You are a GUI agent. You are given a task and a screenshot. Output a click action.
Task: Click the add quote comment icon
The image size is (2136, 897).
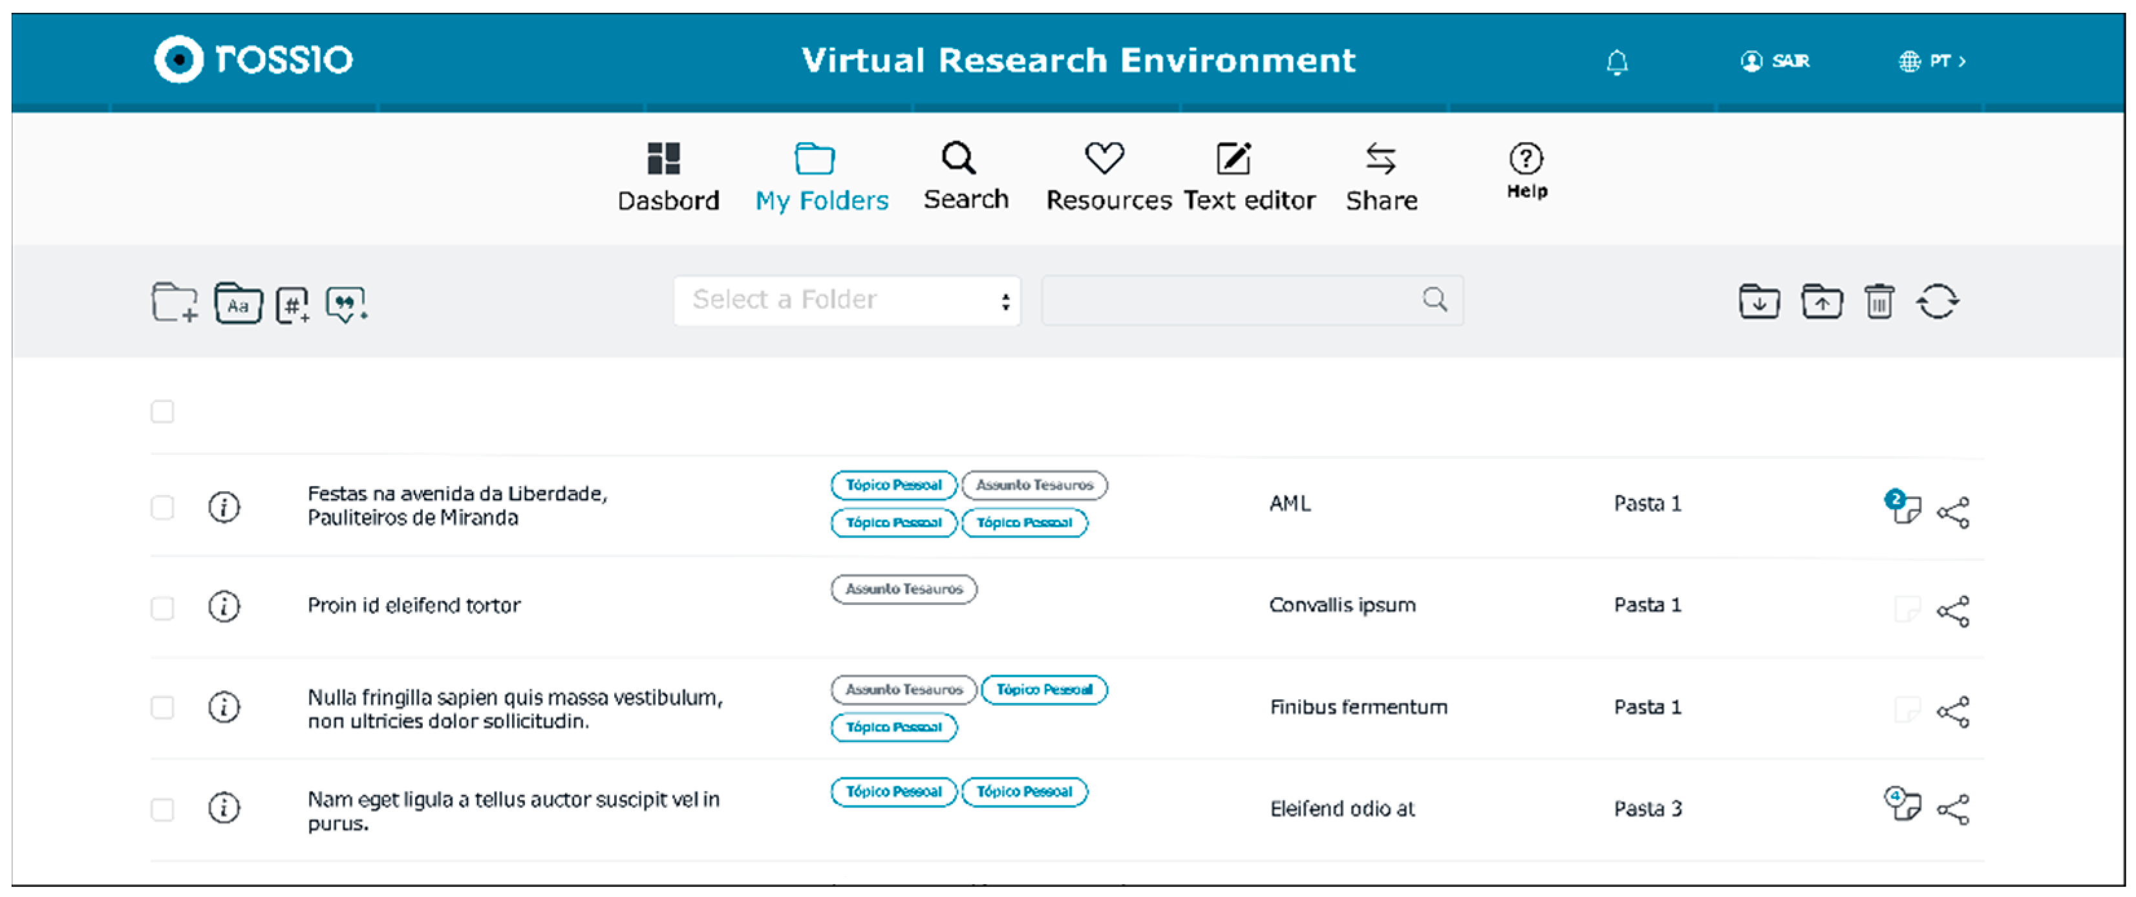point(346,304)
